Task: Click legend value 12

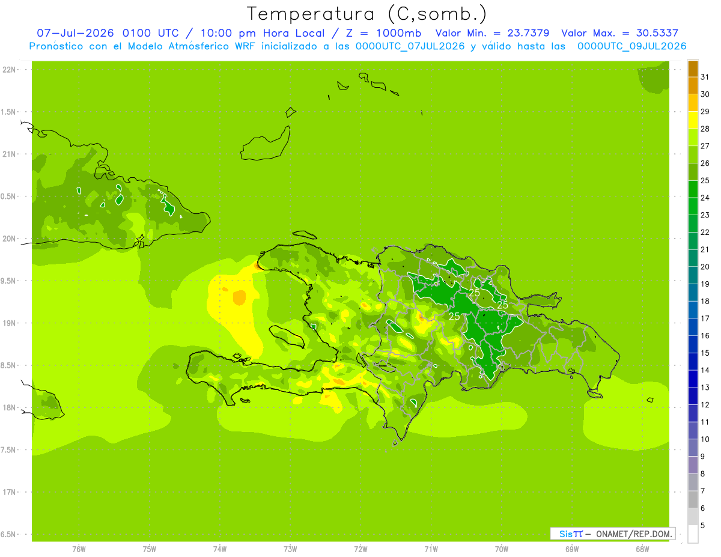Action: [x=705, y=404]
